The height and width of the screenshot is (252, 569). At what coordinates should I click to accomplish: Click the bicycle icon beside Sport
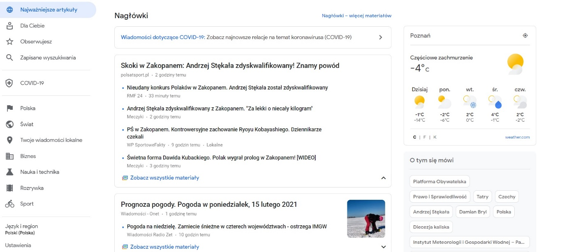9,204
